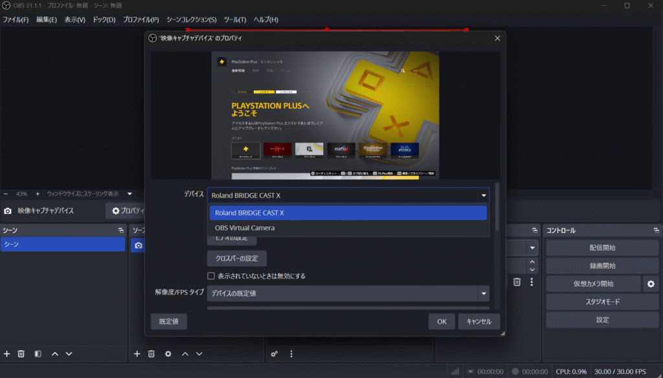
Task: Open the デバイス dropdown arrow
Action: [x=483, y=195]
